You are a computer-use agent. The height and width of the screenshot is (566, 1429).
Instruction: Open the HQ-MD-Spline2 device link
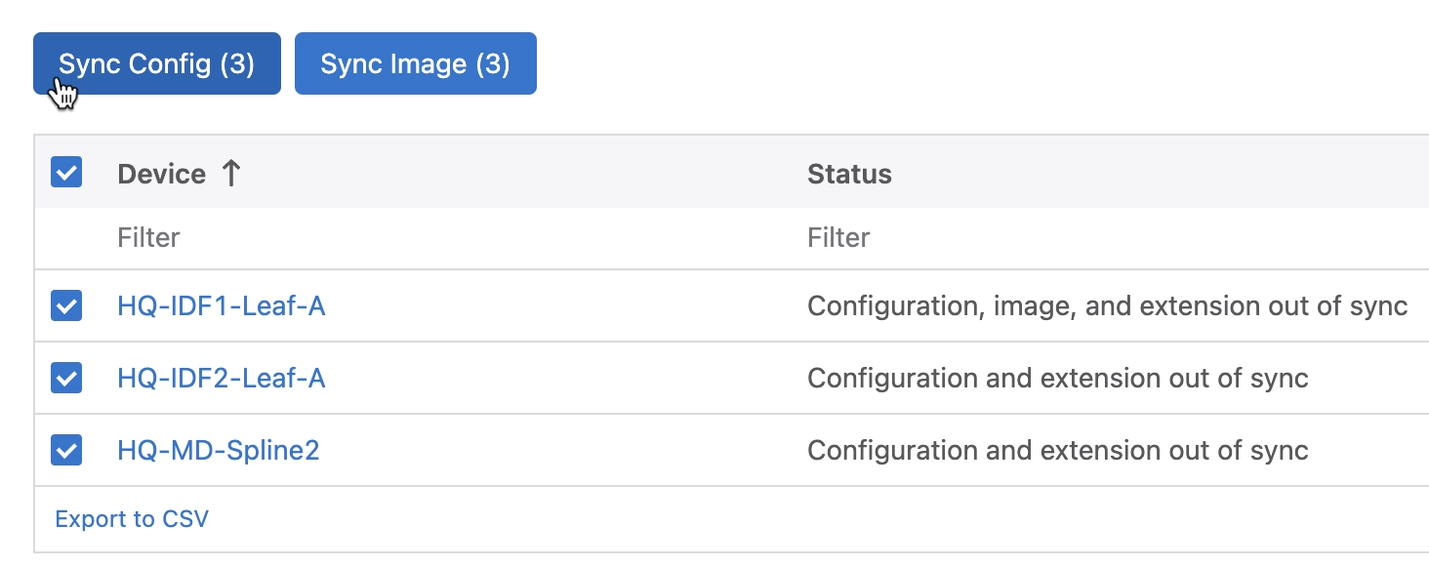[x=218, y=450]
